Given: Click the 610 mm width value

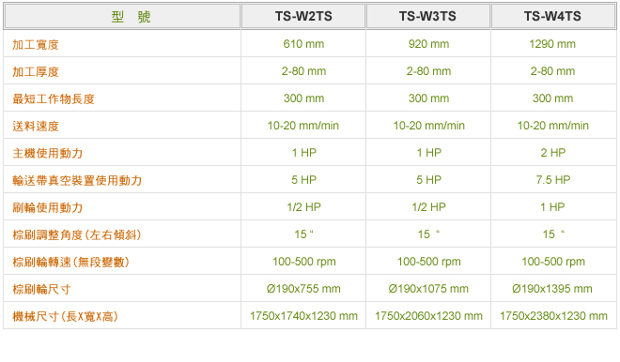Looking at the screenshot, I should pyautogui.click(x=303, y=44).
